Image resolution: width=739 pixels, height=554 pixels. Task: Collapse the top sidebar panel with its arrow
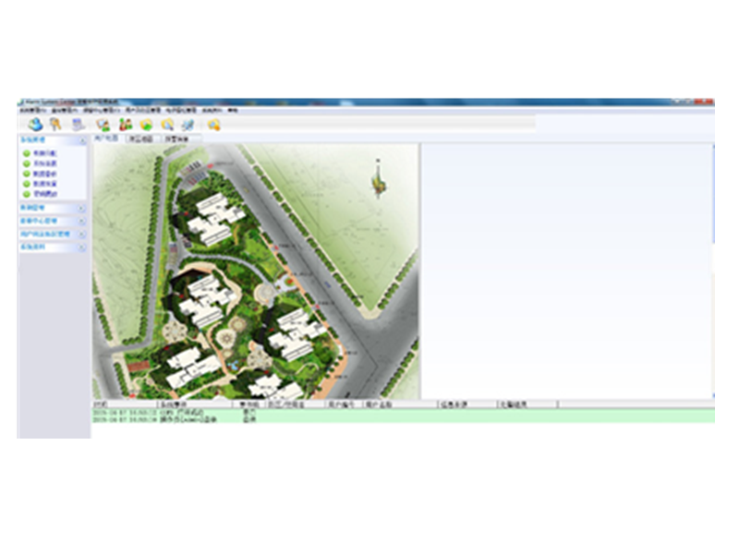click(81, 139)
